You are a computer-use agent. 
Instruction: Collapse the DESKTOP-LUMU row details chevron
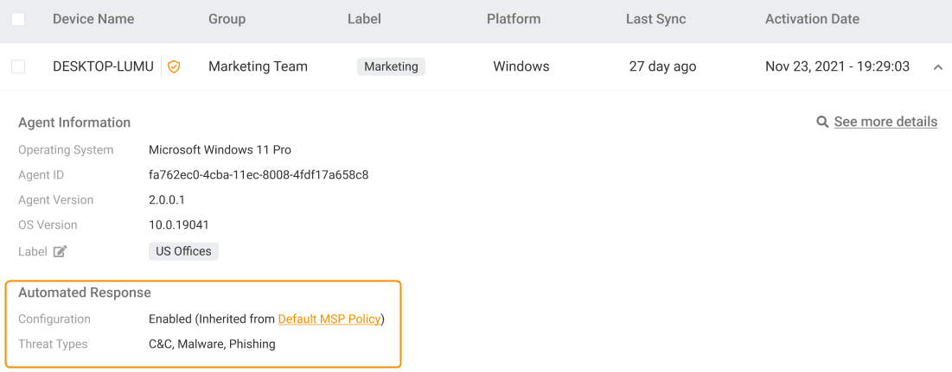tap(938, 67)
